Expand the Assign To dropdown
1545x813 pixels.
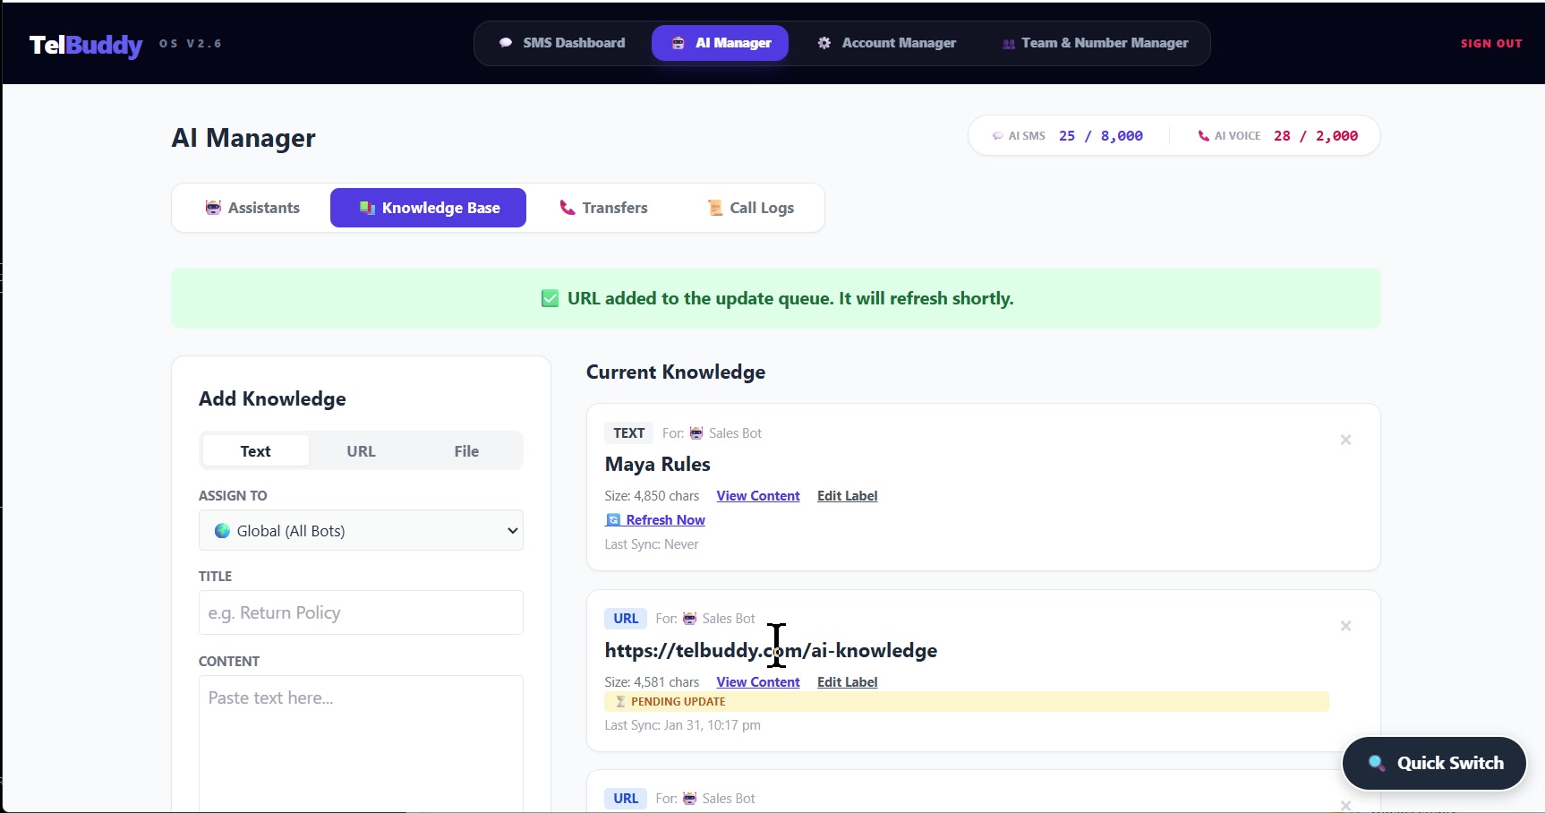click(361, 531)
